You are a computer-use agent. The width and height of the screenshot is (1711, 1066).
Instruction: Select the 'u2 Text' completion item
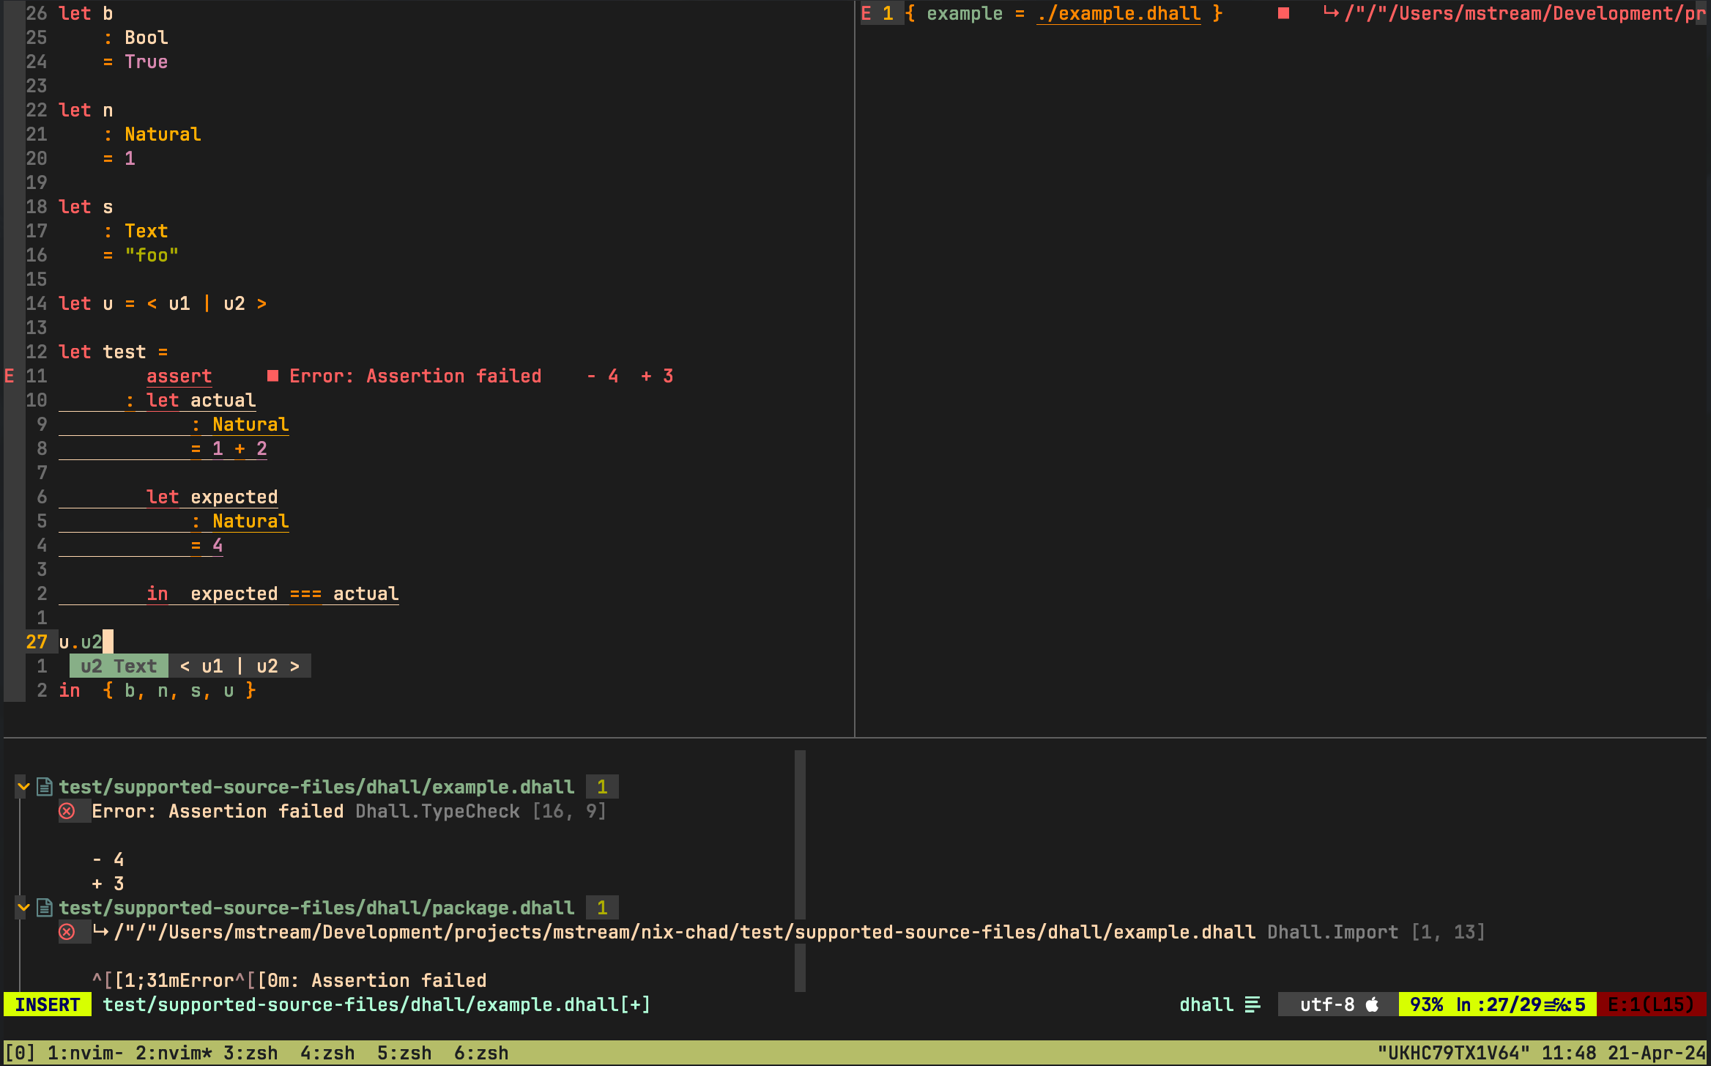tap(119, 666)
